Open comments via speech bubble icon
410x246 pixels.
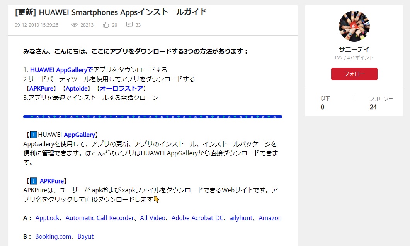click(129, 25)
